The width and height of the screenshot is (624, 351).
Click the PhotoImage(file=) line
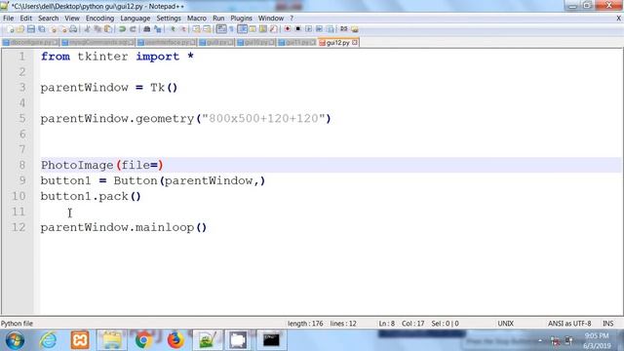click(x=101, y=165)
